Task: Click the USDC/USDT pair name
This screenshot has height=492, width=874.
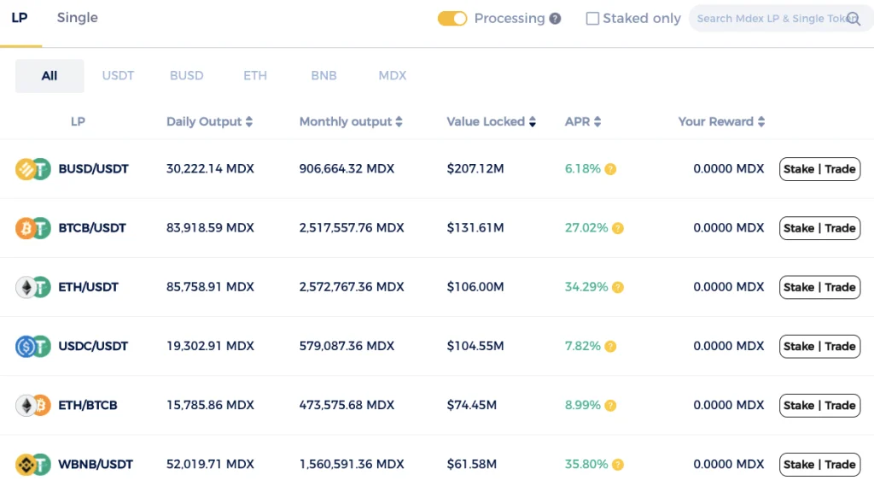Action: click(x=93, y=347)
